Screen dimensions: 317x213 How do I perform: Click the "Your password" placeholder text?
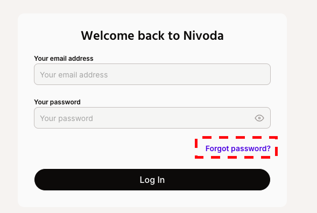(67, 118)
